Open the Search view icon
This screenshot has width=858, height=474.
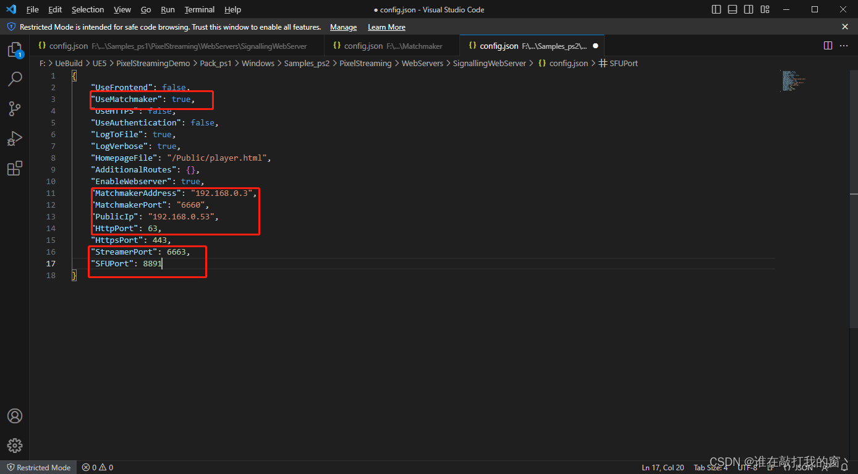click(x=15, y=79)
